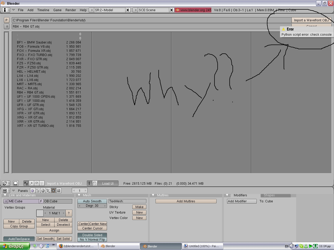Toggle the Load UI button

tap(108, 183)
